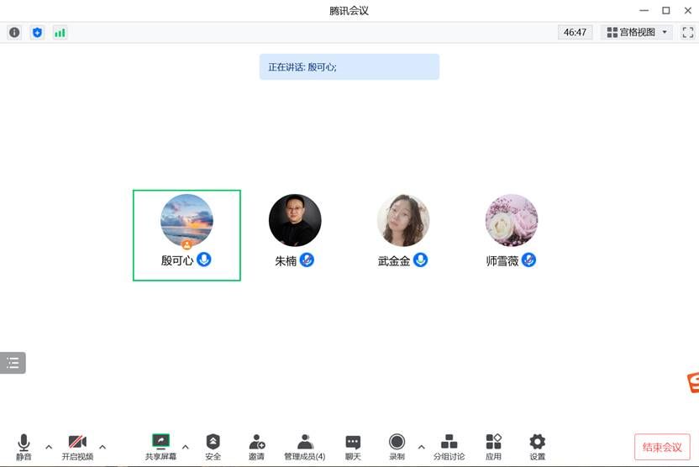Click the blue security shield icon
Viewport: 699px width, 467px height.
pyautogui.click(x=37, y=33)
